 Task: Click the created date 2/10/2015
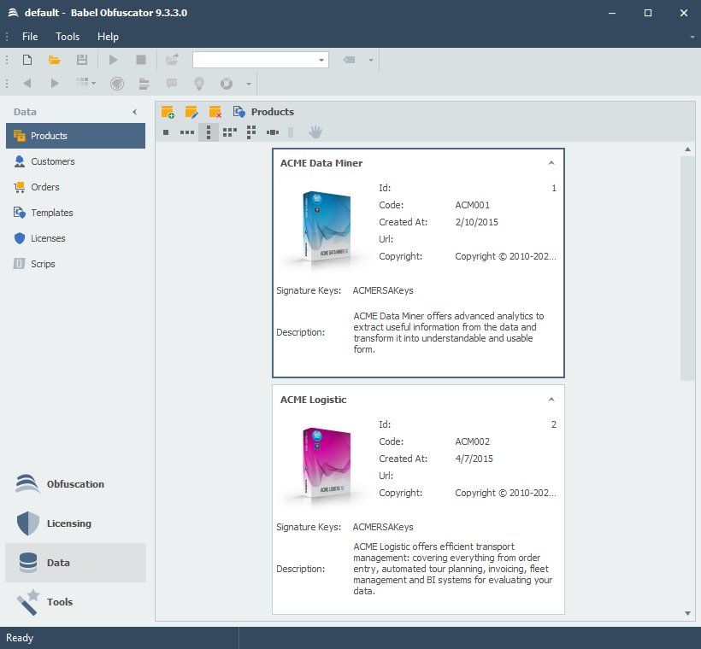click(476, 222)
